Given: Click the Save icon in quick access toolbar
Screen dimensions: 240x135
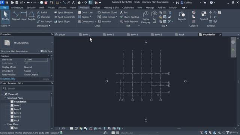Looking at the screenshot, I should click(16, 3).
